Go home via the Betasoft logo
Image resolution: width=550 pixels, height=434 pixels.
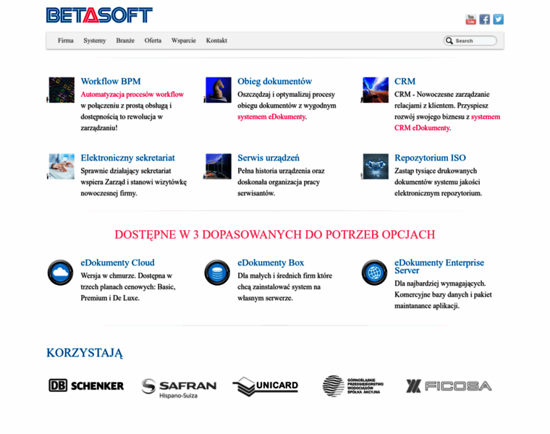(x=99, y=15)
